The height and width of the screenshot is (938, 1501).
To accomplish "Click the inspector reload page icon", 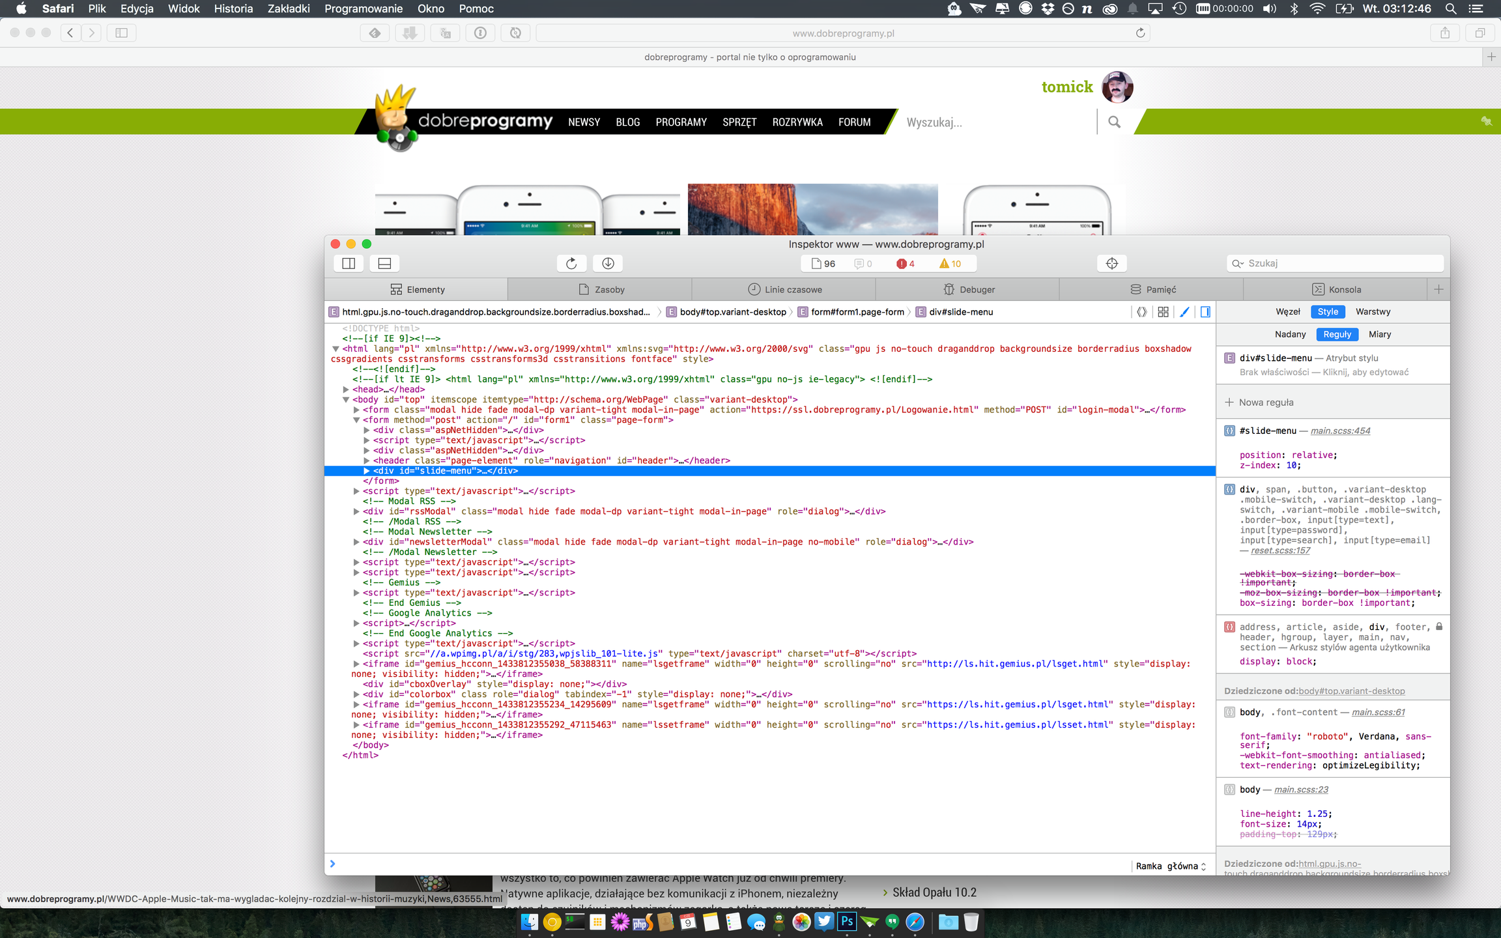I will 571,263.
